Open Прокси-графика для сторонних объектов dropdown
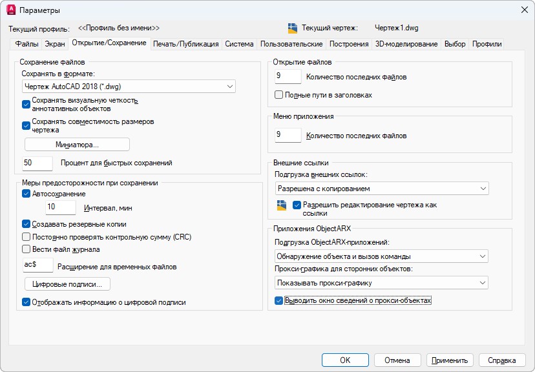Viewport: 535px width, 372px height. pos(381,283)
